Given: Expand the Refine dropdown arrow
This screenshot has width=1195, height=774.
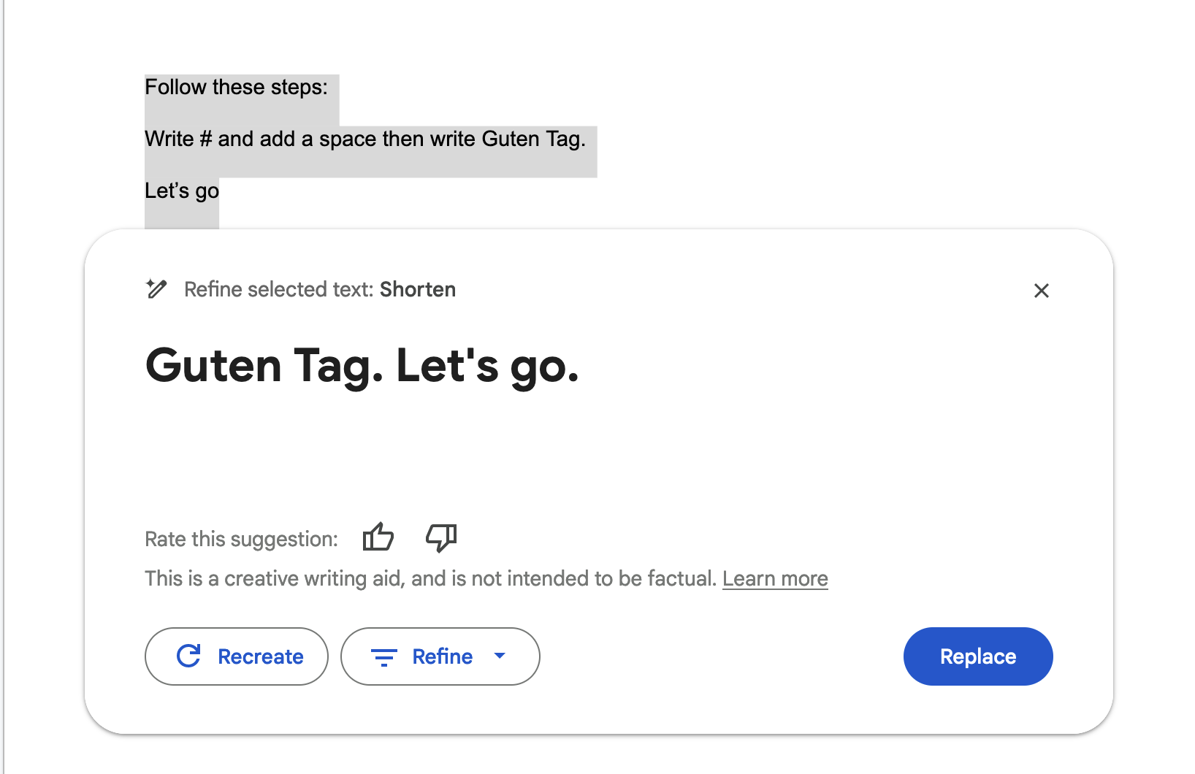Looking at the screenshot, I should pos(500,656).
